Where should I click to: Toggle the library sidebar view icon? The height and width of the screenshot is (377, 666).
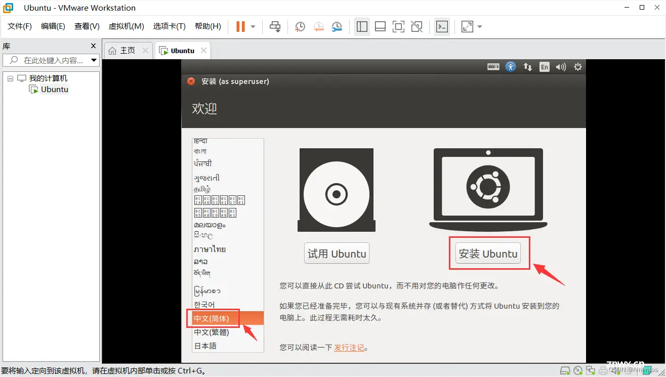(362, 26)
